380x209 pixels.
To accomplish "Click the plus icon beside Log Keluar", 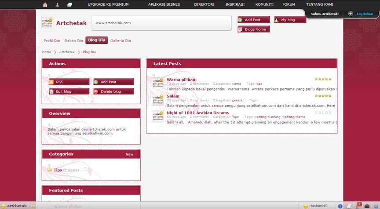I will click(x=351, y=14).
